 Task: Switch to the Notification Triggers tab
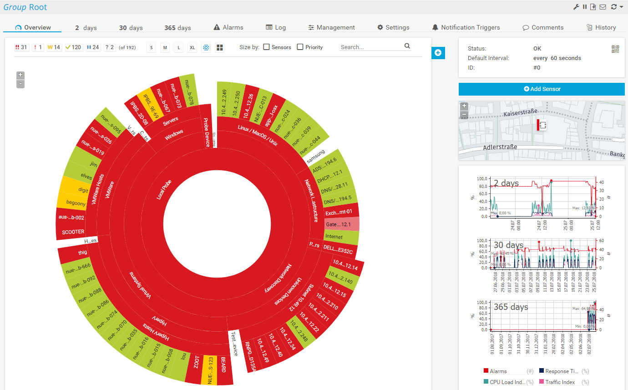(x=466, y=27)
